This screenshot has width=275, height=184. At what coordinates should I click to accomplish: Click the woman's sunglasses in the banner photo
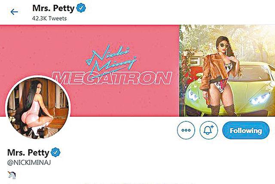point(224,45)
